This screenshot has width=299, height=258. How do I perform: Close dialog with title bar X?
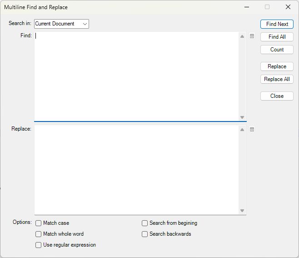(x=288, y=7)
